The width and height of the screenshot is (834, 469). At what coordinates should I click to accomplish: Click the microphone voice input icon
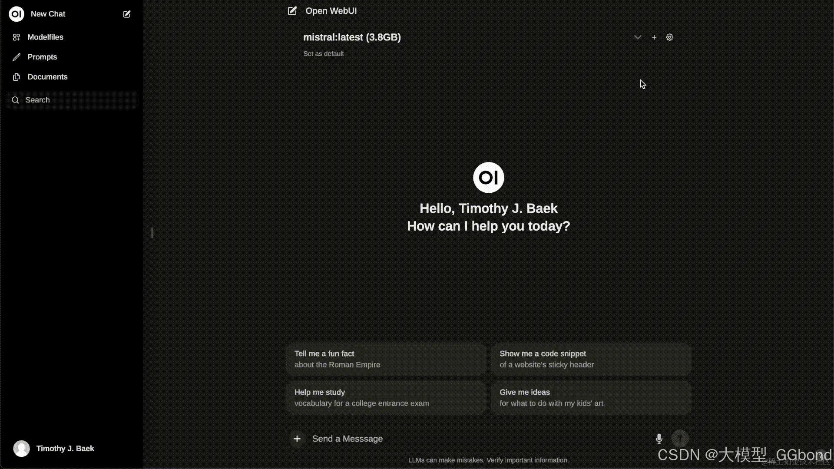coord(659,439)
